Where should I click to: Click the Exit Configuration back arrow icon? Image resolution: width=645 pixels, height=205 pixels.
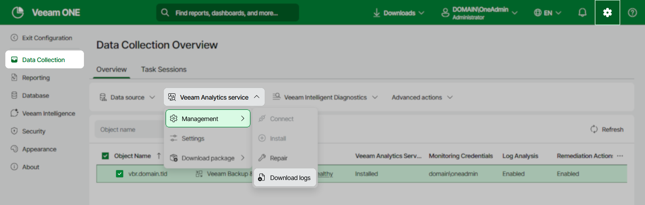click(14, 38)
